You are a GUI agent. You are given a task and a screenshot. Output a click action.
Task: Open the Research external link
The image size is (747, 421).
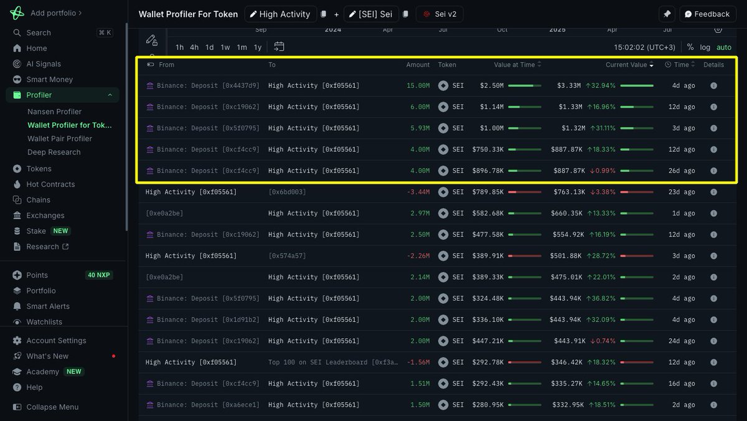pos(47,247)
